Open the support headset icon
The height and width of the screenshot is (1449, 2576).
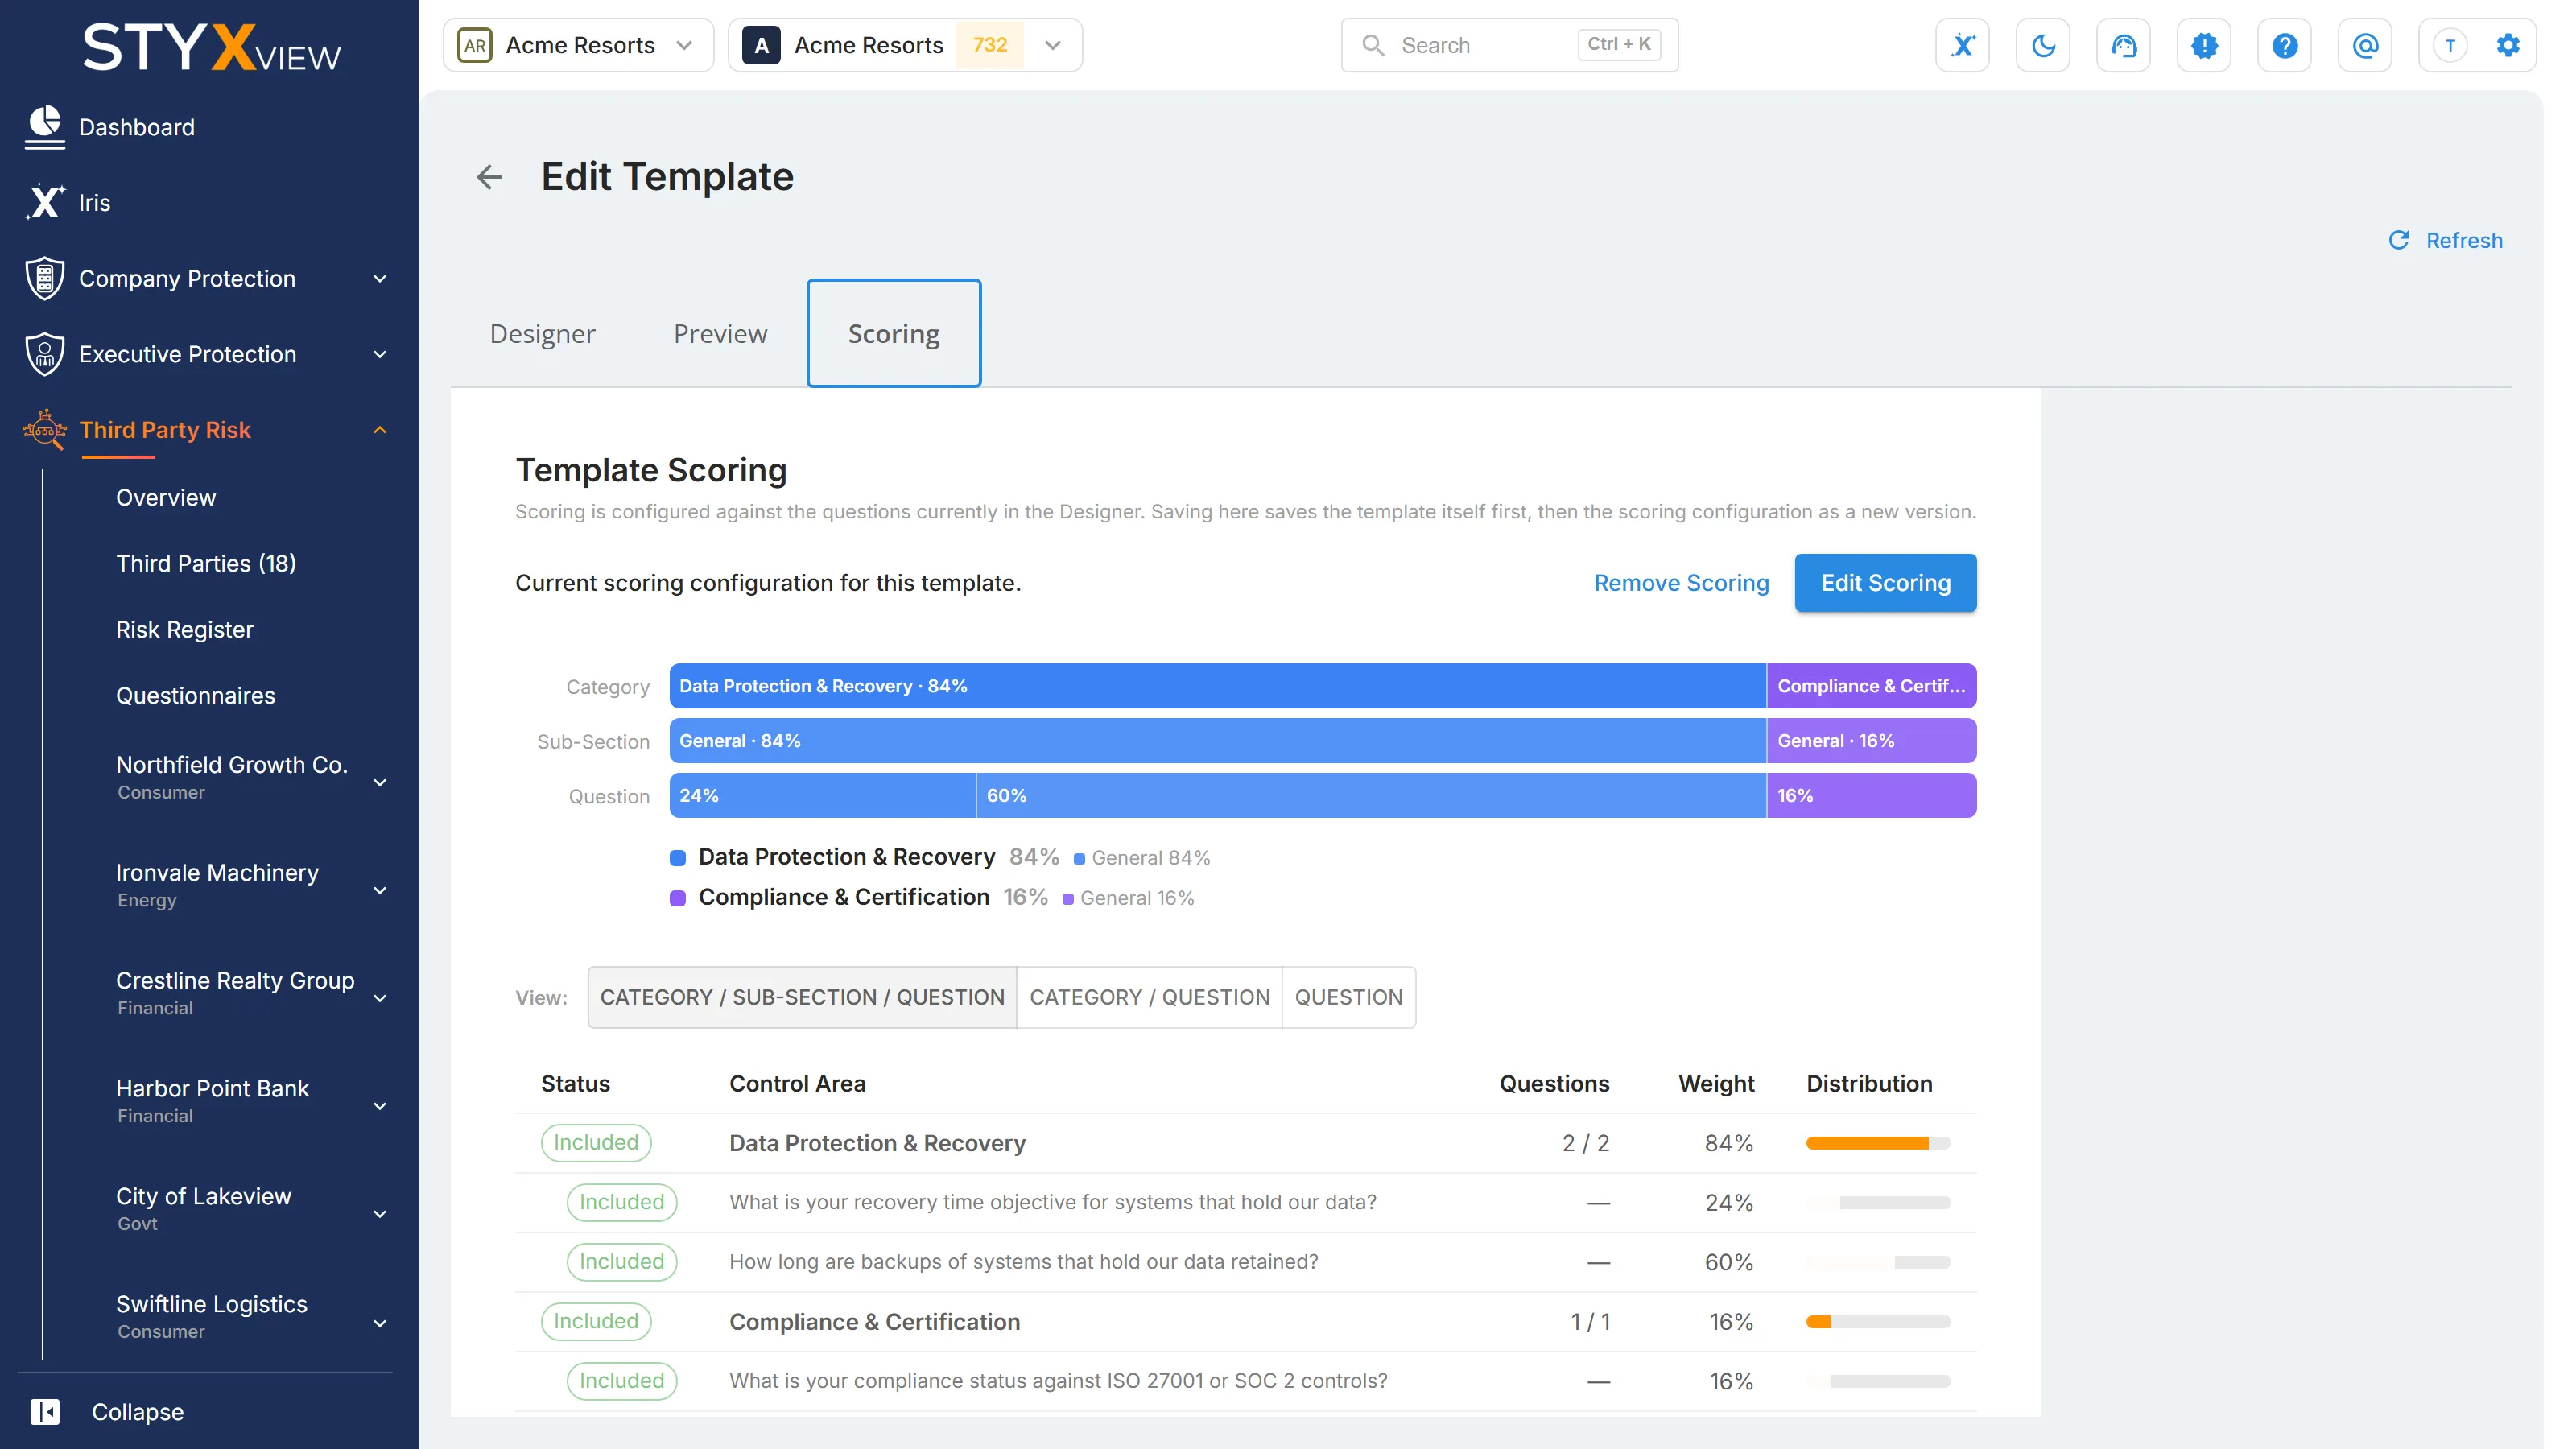click(x=2123, y=45)
